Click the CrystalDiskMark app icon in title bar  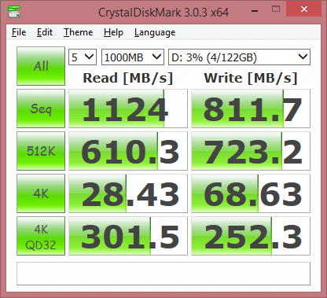14,12
